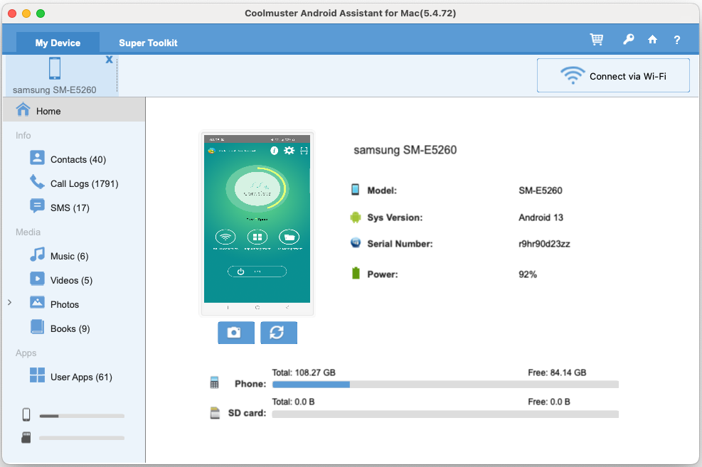Switch to the Super Toolkit tab
Viewport: 702px width, 467px height.
pyautogui.click(x=148, y=43)
